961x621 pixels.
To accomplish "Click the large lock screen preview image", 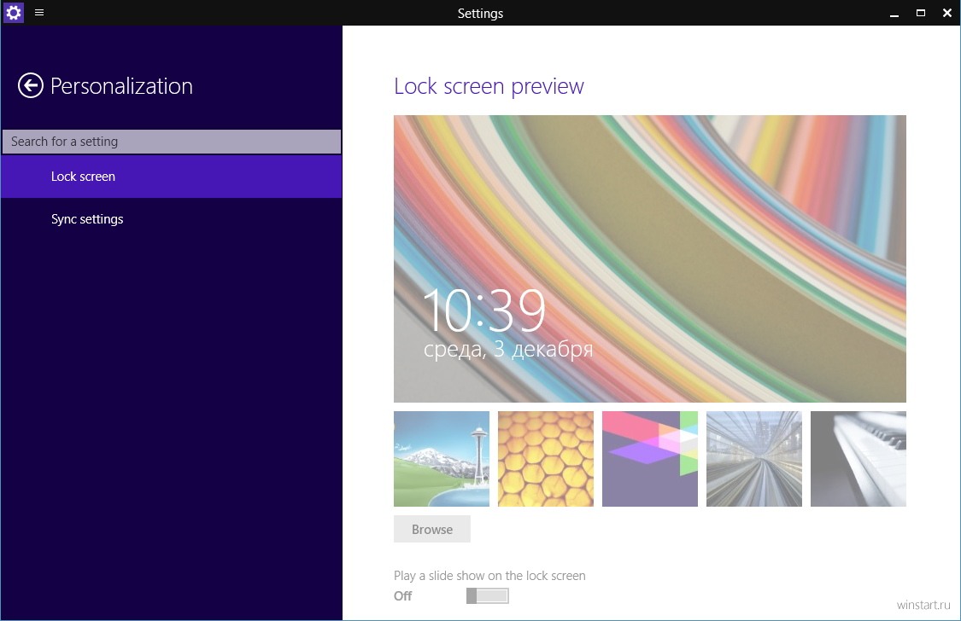I will [x=650, y=258].
